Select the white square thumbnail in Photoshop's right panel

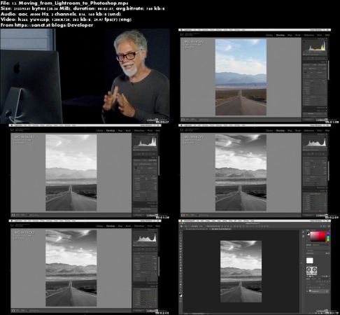pos(309,260)
